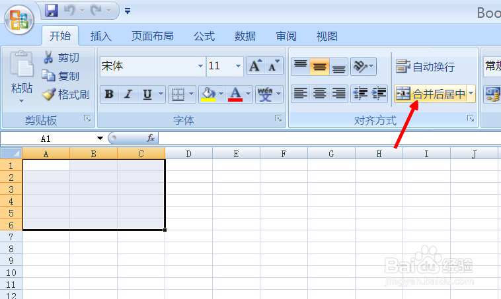Click the 剪切 cut button
Screen dimensions: 501x299
click(61, 57)
